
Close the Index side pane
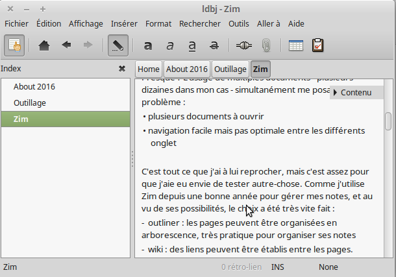[122, 68]
